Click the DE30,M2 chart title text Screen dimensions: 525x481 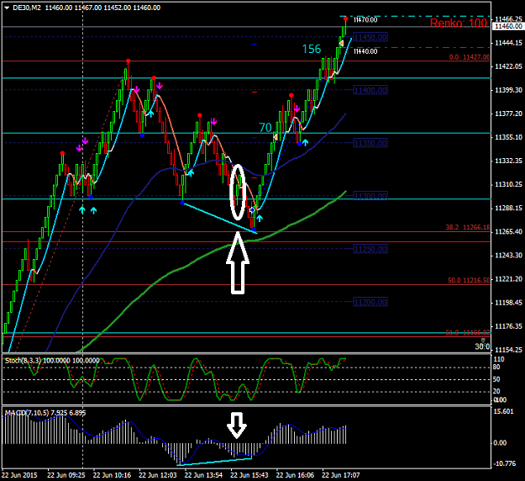point(26,8)
